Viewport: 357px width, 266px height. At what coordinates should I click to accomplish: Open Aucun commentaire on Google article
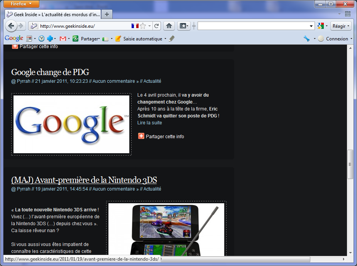(115, 81)
